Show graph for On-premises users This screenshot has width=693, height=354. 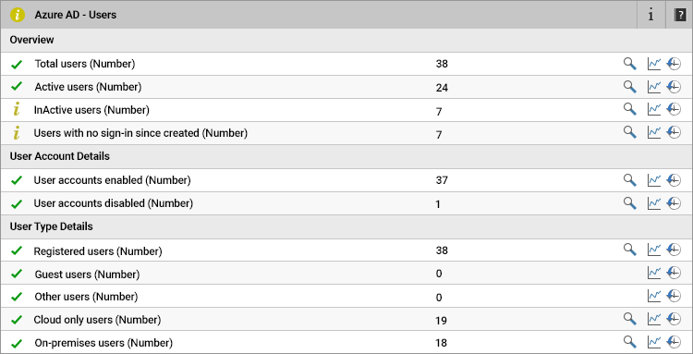pyautogui.click(x=653, y=342)
